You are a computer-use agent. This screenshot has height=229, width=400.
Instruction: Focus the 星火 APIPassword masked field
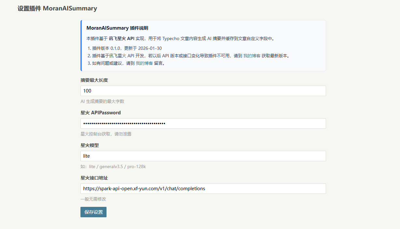[x=203, y=123]
